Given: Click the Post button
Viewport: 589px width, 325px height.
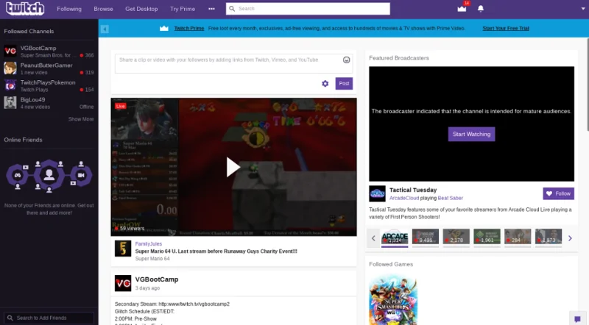Looking at the screenshot, I should pos(344,83).
